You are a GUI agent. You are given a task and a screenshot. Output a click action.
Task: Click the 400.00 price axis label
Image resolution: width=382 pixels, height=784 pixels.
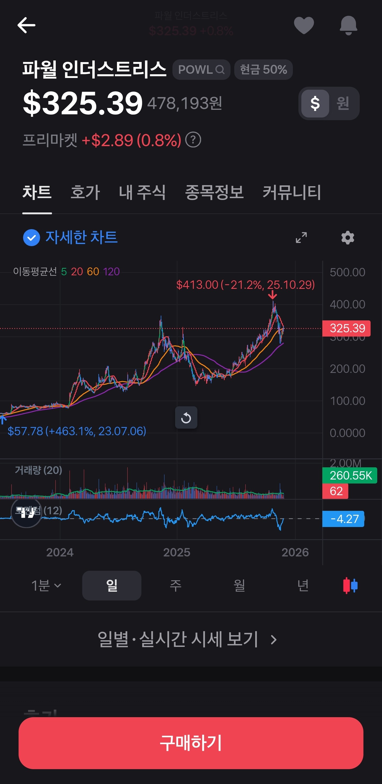point(348,304)
